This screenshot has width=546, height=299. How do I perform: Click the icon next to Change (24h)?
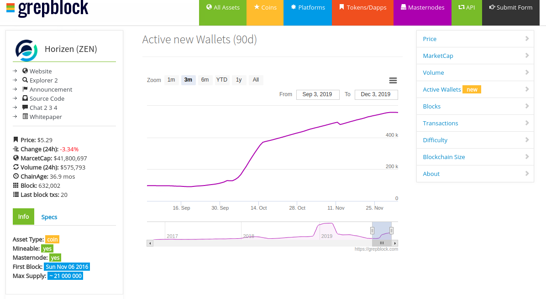(16, 149)
